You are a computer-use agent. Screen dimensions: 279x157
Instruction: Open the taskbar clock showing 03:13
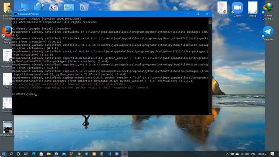tap(262, 154)
